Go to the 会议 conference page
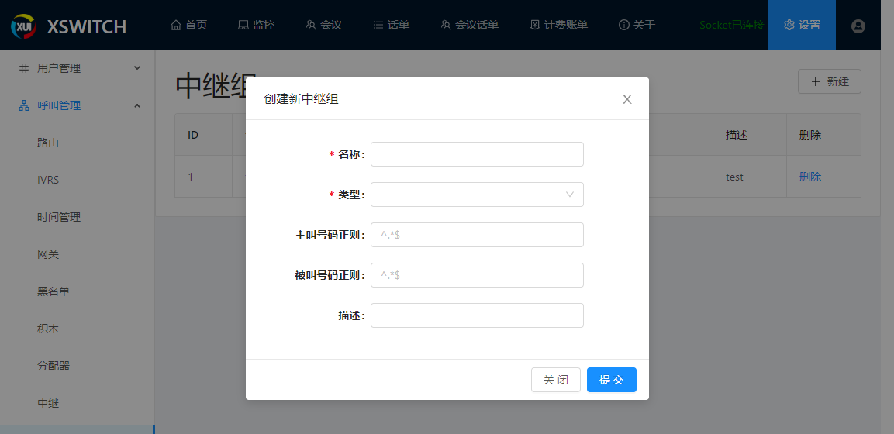Screen dimensions: 894x434 [x=323, y=25]
